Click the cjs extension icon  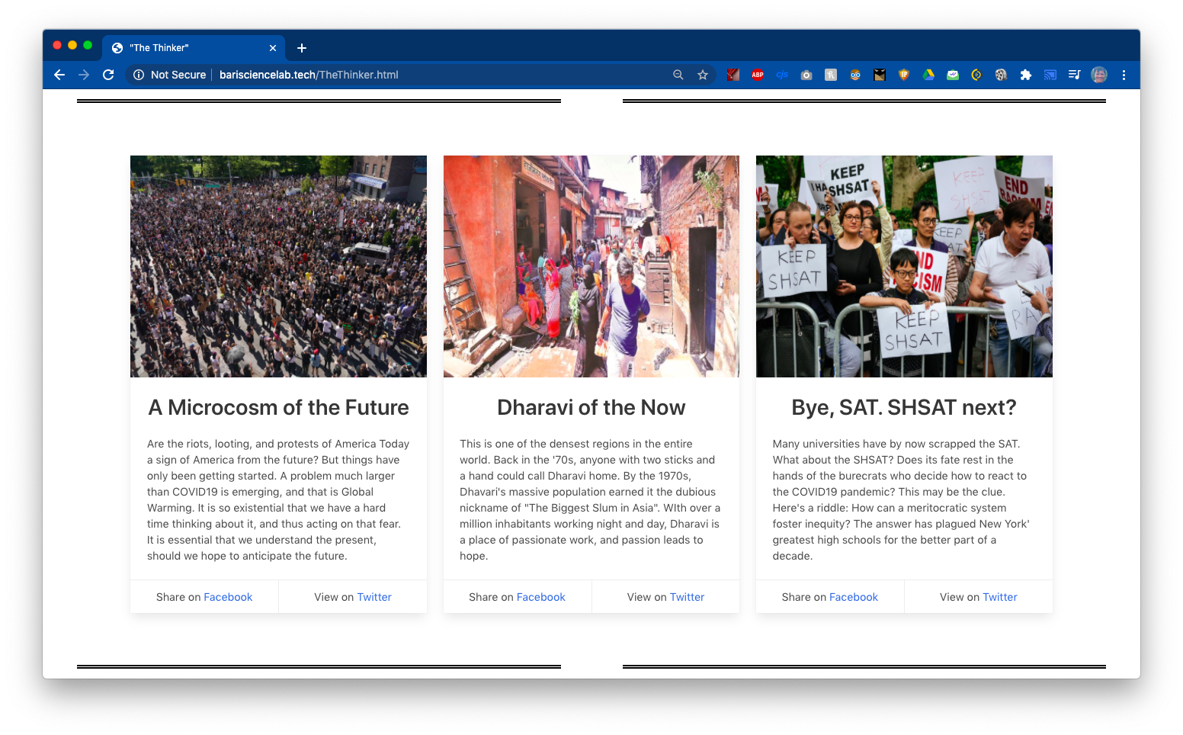point(782,75)
